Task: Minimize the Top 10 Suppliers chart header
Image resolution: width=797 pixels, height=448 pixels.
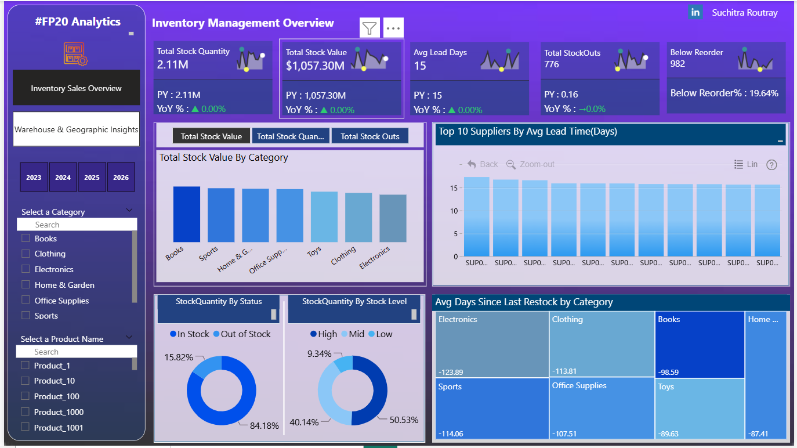Action: [780, 141]
